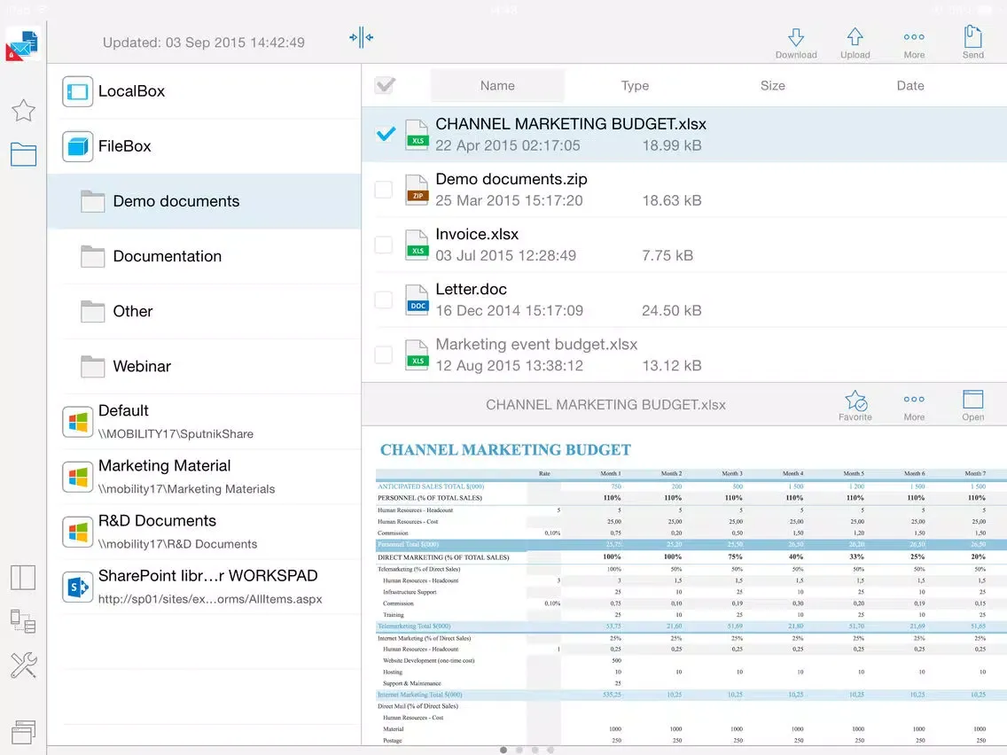The image size is (1007, 755).
Task: Select the \\MOBILITY17\SputnikShare path
Action: click(176, 434)
